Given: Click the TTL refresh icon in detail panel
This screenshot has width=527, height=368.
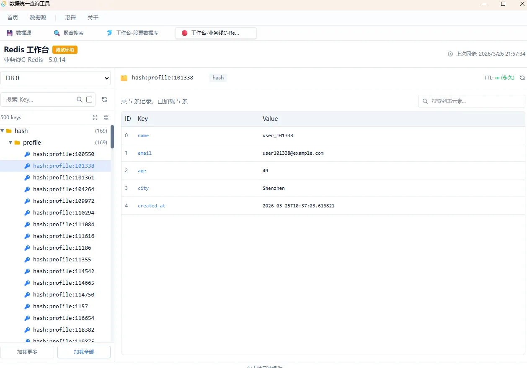Looking at the screenshot, I should pos(521,77).
